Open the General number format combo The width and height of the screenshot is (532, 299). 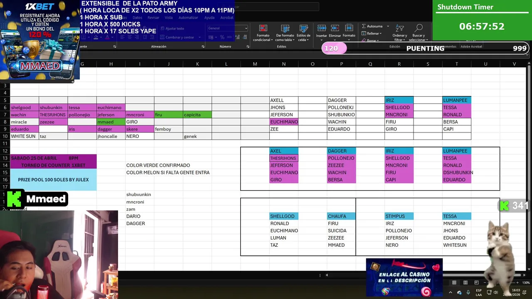click(x=227, y=28)
